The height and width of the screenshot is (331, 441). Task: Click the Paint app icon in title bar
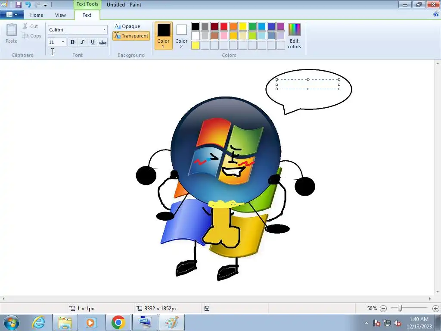[x=4, y=4]
